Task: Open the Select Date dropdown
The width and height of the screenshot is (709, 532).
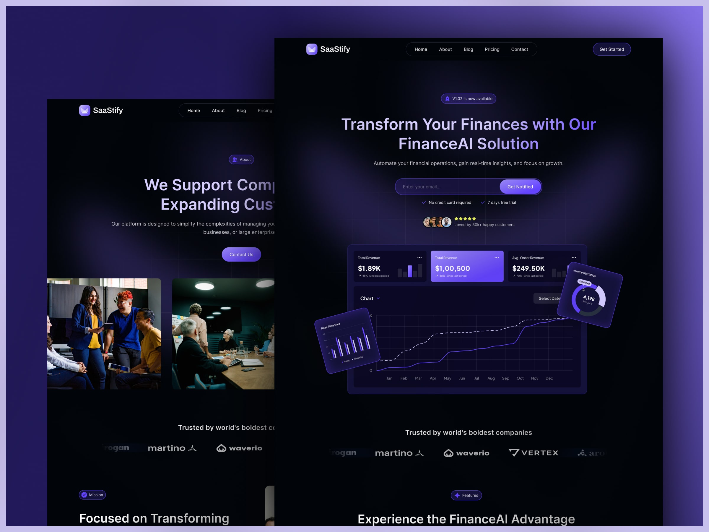Action: click(549, 299)
